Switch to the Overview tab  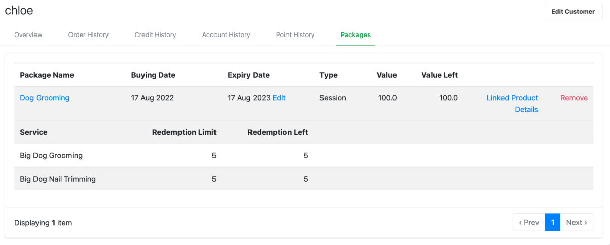28,35
